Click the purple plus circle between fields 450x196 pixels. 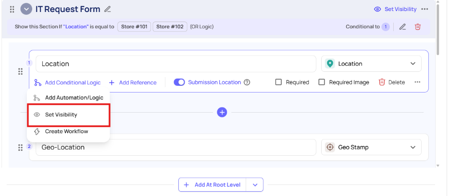pos(222,112)
